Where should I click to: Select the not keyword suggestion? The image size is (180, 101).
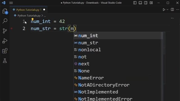pos(118,57)
